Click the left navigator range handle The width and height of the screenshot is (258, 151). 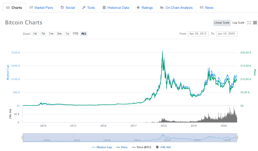23,138
